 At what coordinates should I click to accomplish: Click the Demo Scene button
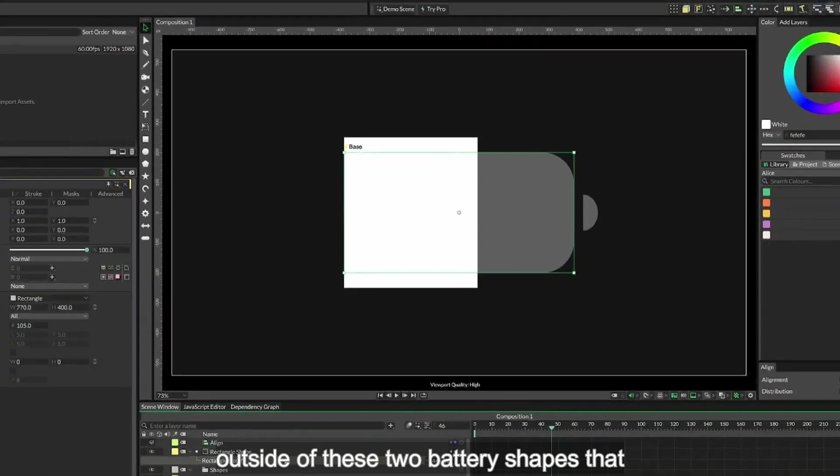click(x=395, y=9)
